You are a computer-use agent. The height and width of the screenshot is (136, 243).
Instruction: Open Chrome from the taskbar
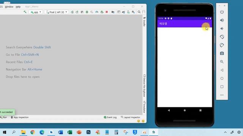pos(33,132)
